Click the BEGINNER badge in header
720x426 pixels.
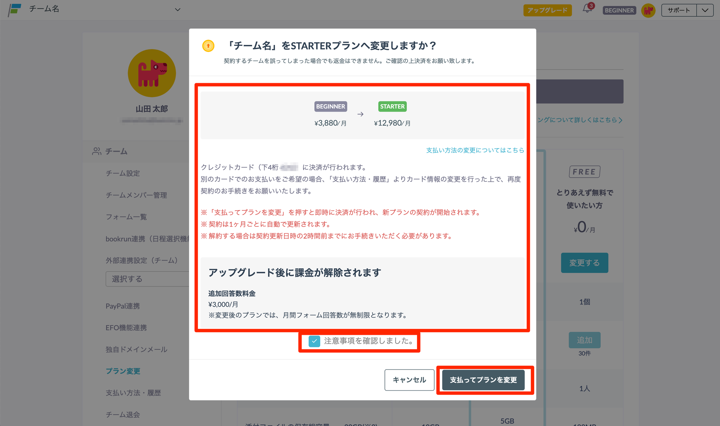coord(619,10)
